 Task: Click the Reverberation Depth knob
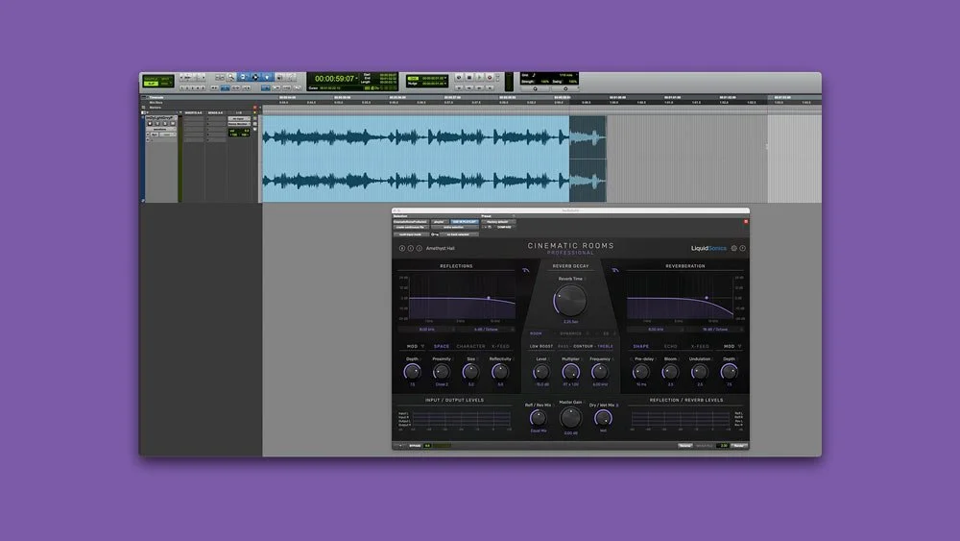[729, 371]
